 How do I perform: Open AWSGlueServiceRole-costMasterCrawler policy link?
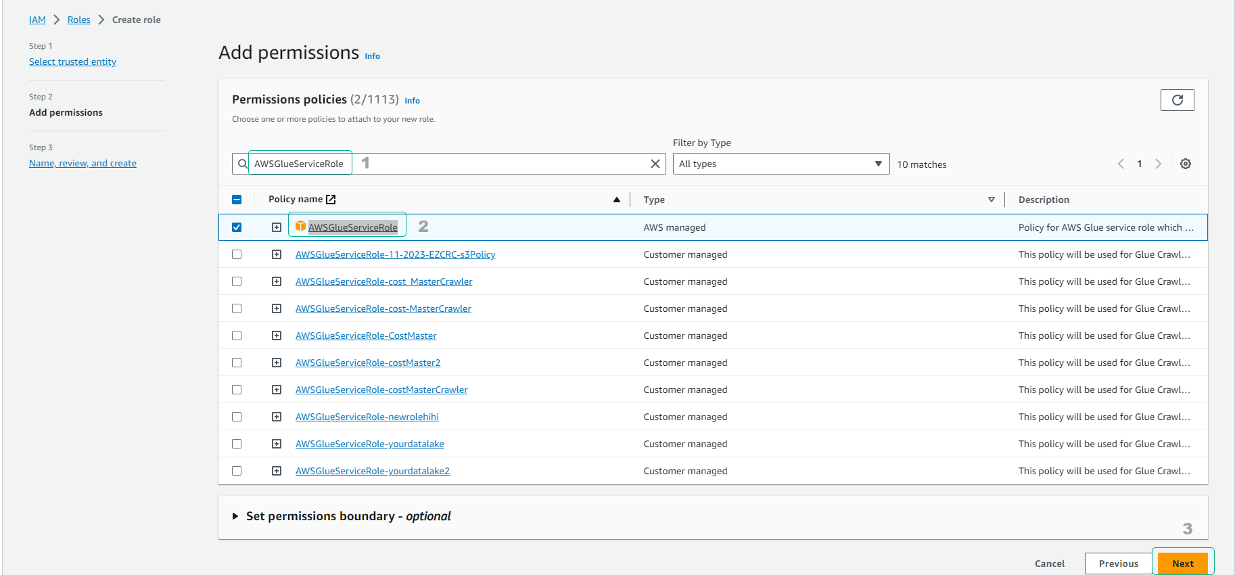coord(381,390)
